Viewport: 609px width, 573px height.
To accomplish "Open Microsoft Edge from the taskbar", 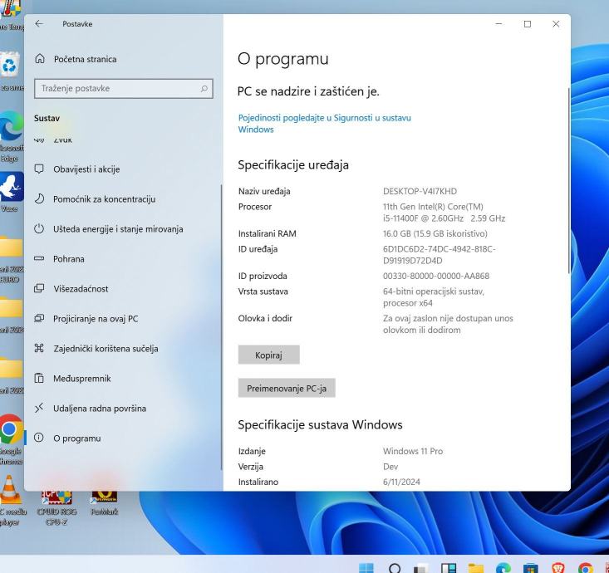I will (503, 568).
